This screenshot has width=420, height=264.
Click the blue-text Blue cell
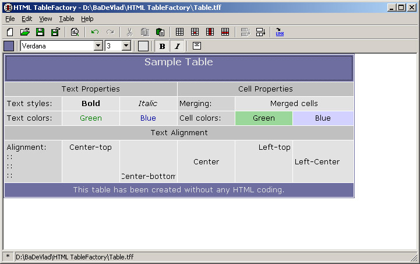point(149,118)
